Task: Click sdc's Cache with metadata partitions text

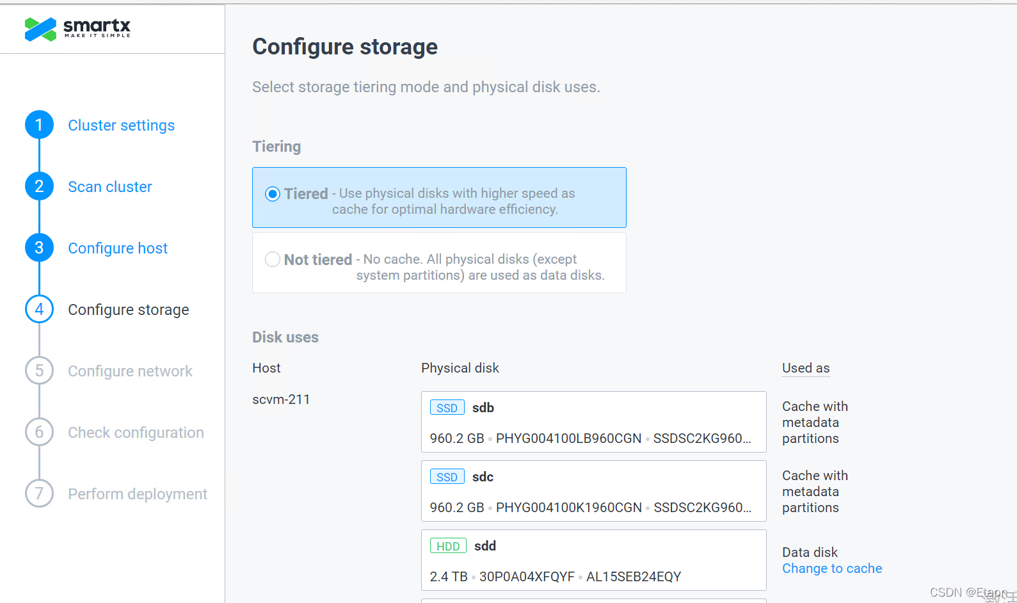Action: pos(815,492)
